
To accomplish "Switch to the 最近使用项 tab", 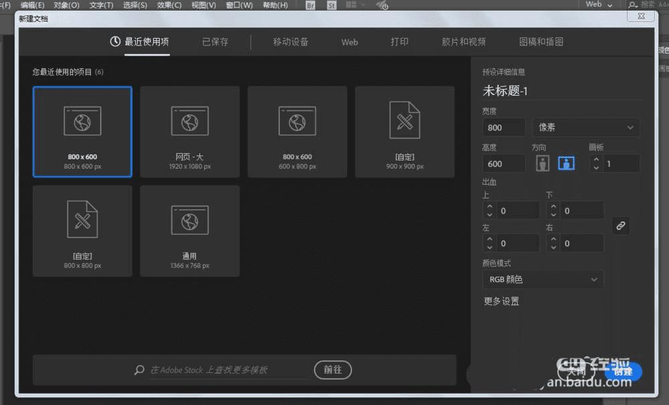I will (x=147, y=42).
